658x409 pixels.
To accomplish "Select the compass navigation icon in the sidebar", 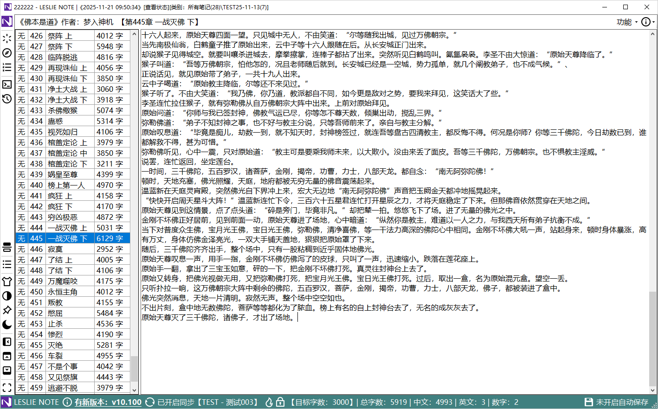I will coord(6,52).
